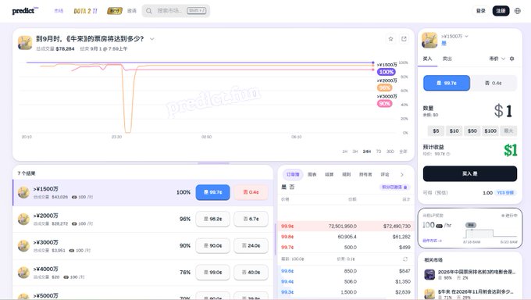
Task: Click No 24.0¢ in the >¥3000万 row
Action: click(x=251, y=246)
